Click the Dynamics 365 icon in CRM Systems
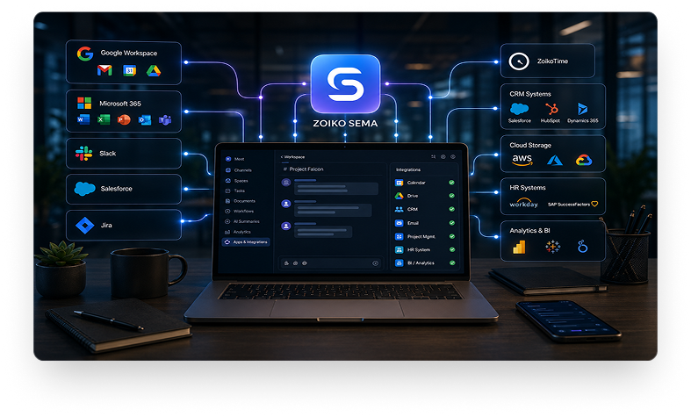Viewport: 691px width, 417px height. coord(583,109)
